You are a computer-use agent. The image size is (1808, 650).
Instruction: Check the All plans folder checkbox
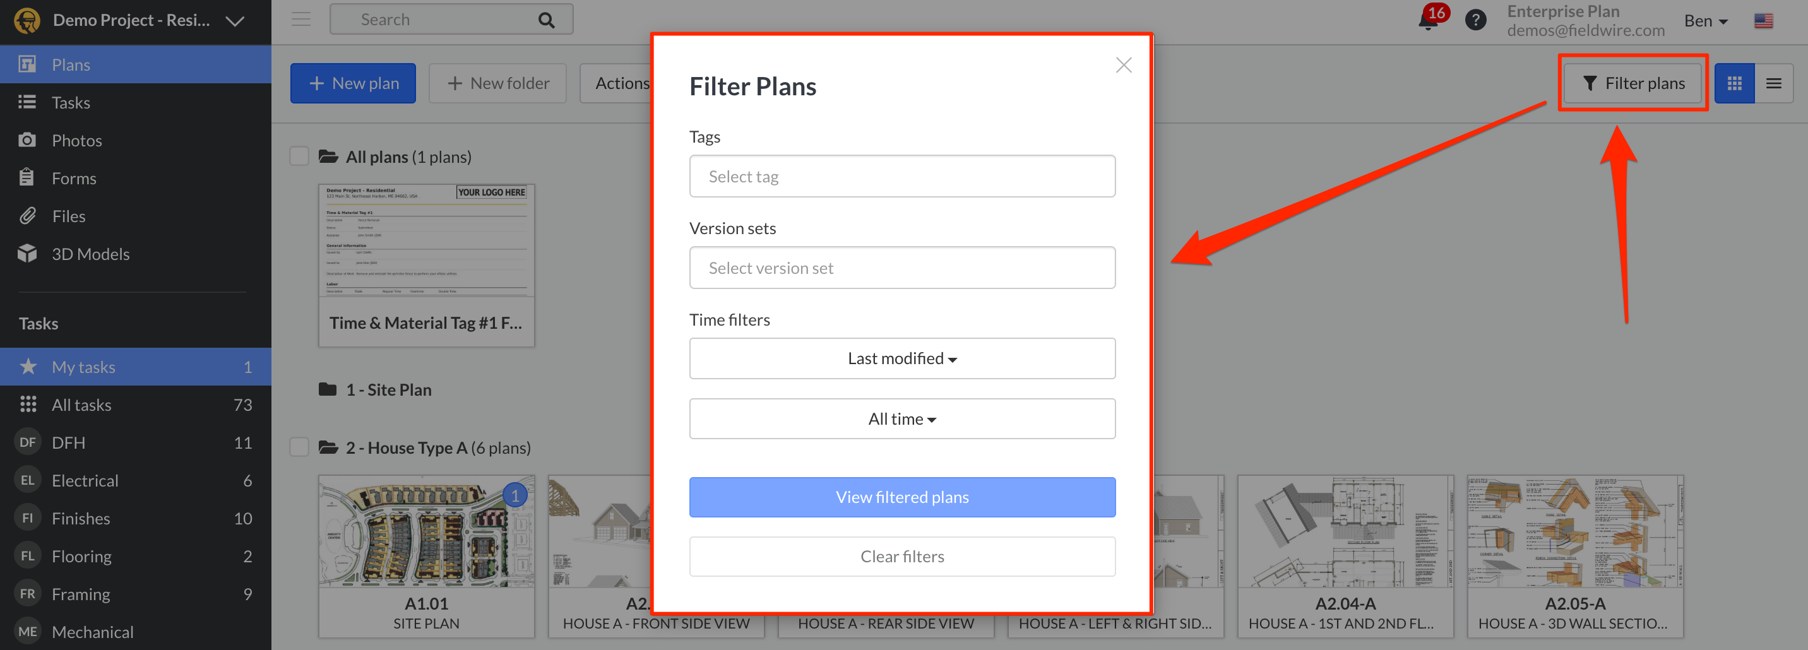tap(300, 157)
